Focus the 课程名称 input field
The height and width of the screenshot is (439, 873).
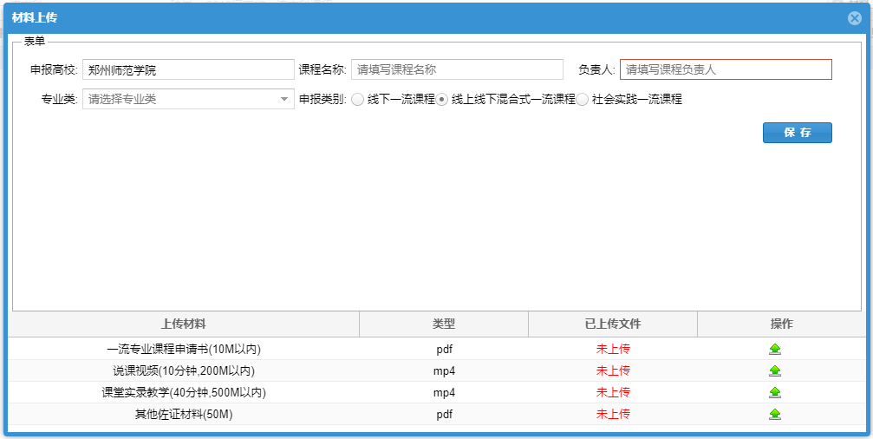coord(457,69)
